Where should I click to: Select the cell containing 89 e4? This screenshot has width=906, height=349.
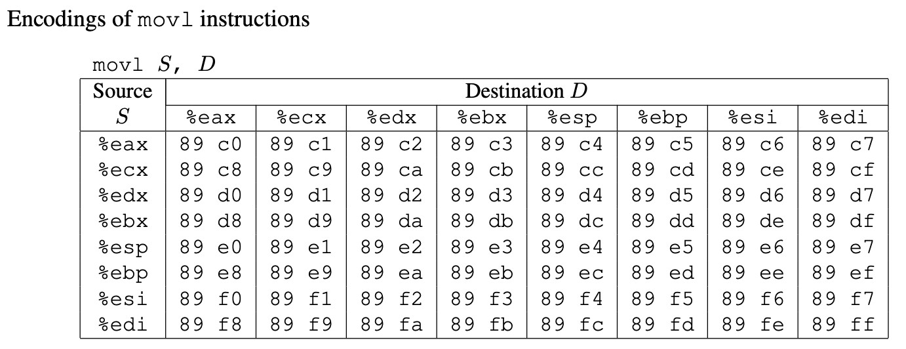click(x=572, y=247)
